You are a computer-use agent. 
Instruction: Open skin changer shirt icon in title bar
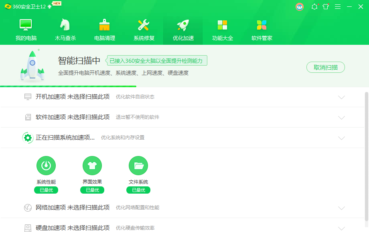[326, 6]
